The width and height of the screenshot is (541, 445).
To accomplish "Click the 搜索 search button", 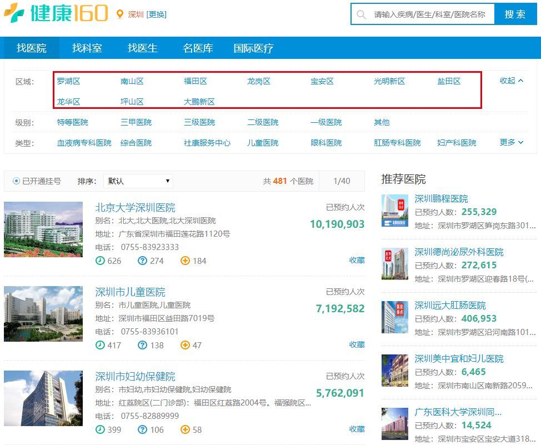I will coord(515,14).
